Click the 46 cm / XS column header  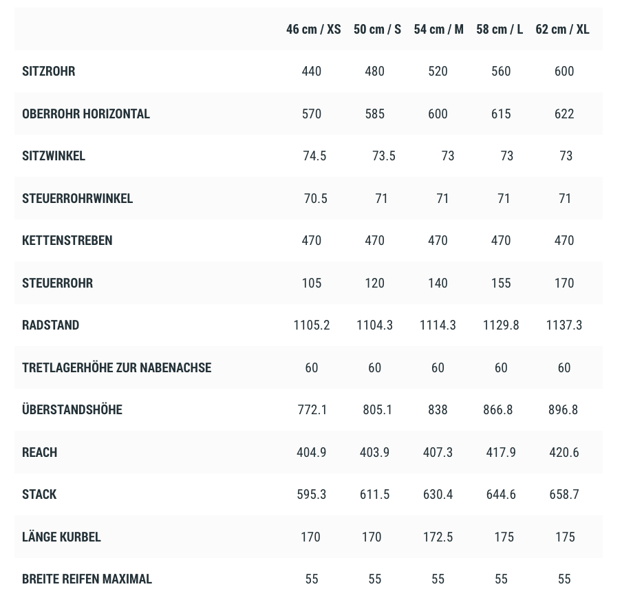(313, 29)
